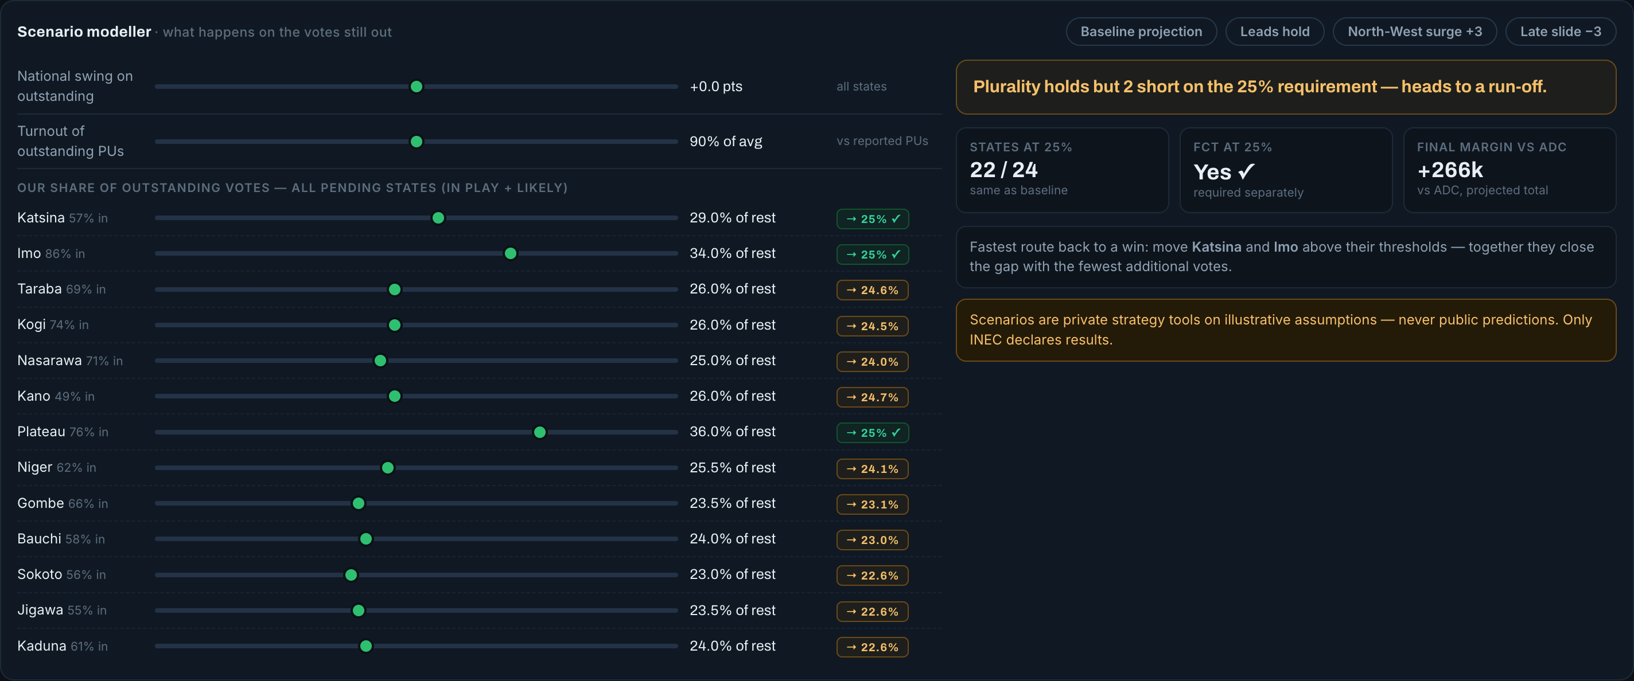This screenshot has height=681, width=1634.
Task: Click the Jigawa share slider knob
Action: coord(359,610)
